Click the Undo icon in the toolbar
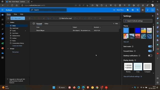160x90 pixels. tap(95, 18)
